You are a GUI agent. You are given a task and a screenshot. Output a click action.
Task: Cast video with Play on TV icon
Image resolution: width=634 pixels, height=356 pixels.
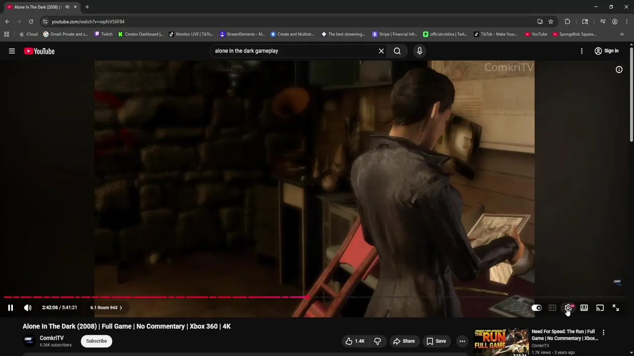point(600,308)
